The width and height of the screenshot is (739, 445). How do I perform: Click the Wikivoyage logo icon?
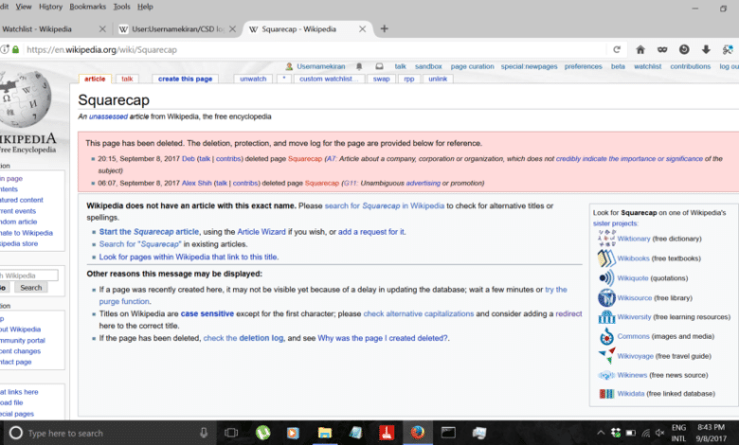606,356
